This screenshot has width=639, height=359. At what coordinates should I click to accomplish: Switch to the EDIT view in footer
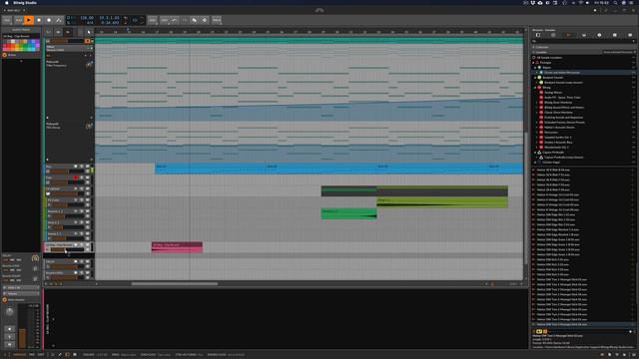[41, 355]
